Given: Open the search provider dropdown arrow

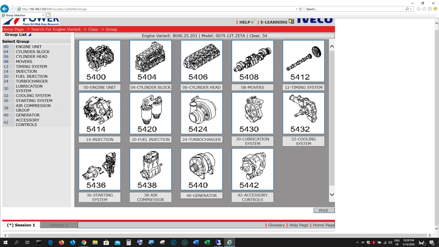Looking at the screenshot, I should [x=411, y=9].
